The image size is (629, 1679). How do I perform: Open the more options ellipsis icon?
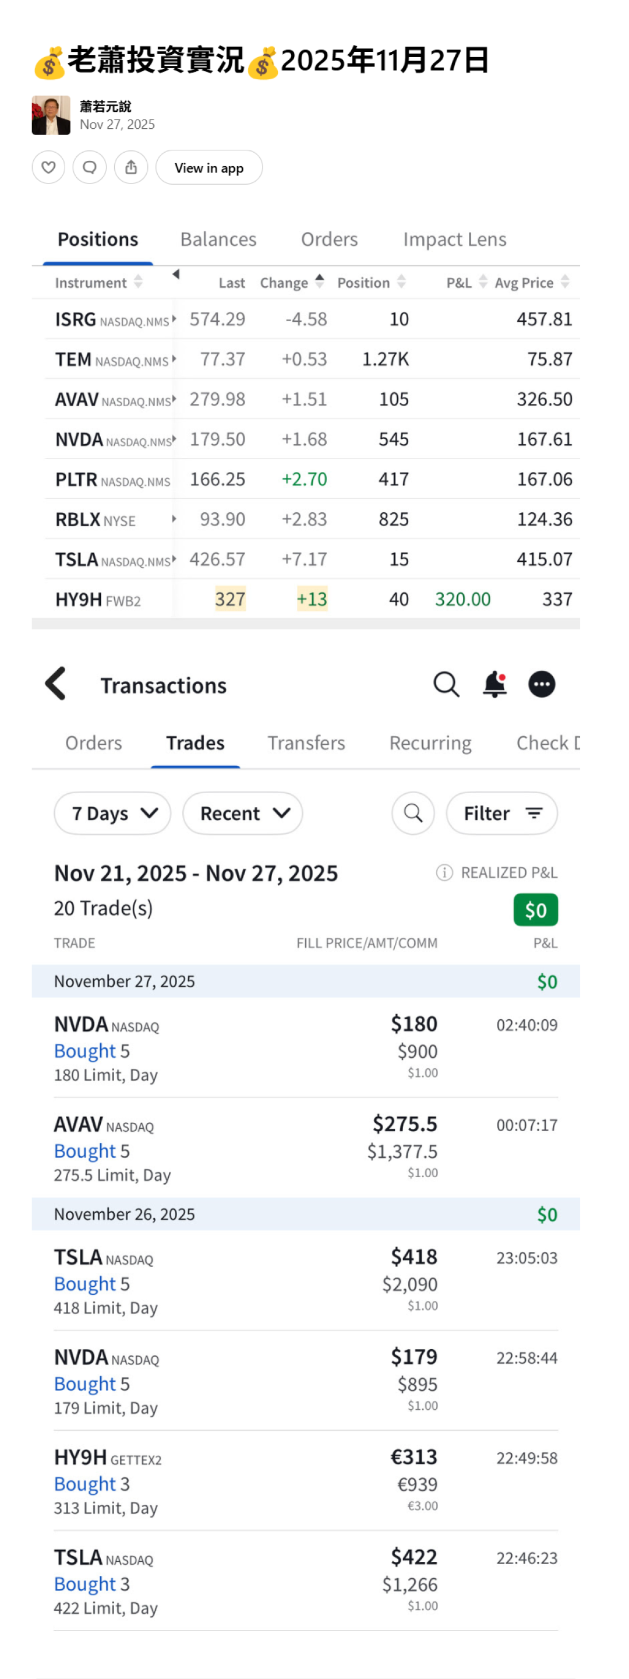point(542,684)
